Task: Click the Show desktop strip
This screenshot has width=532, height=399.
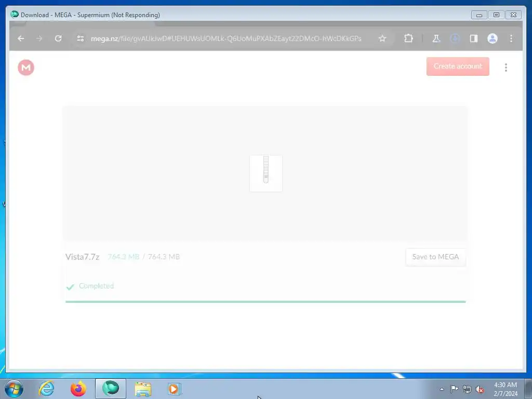Action: click(x=528, y=389)
